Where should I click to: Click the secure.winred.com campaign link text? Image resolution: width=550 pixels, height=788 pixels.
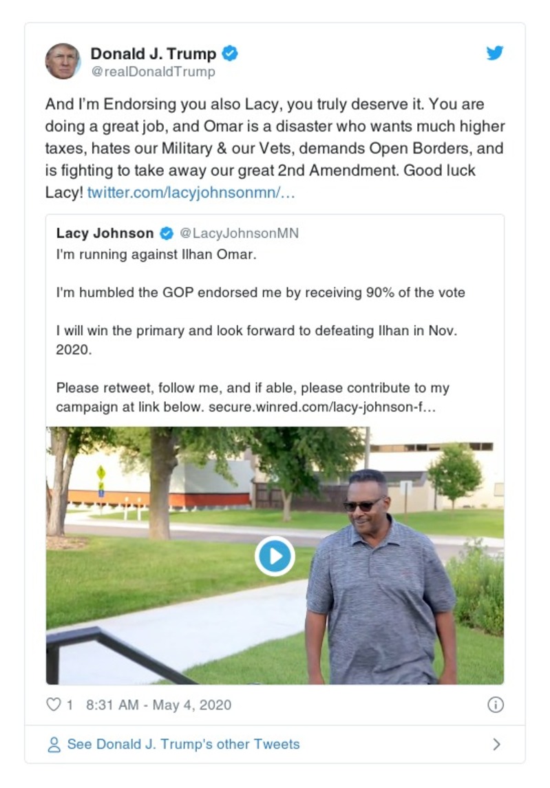point(322,407)
